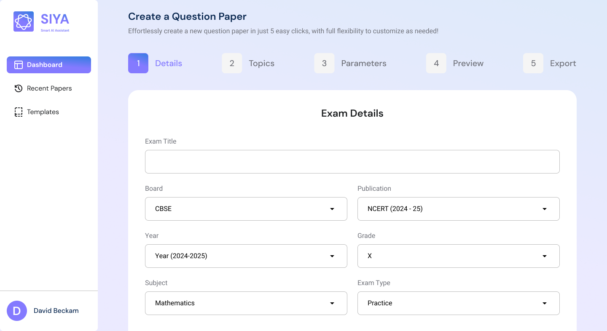Switch to the Topics step
This screenshot has height=331, width=607.
(x=261, y=63)
